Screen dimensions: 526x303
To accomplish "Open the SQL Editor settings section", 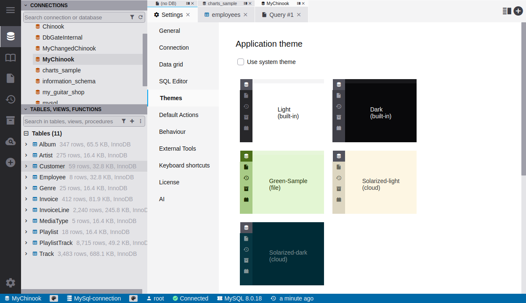I will (x=173, y=81).
